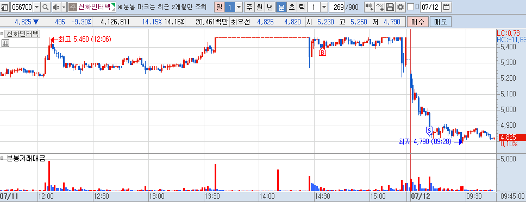Switch to the 틱 tick chart tab
The height and width of the screenshot is (202, 526).
[x=302, y=6]
